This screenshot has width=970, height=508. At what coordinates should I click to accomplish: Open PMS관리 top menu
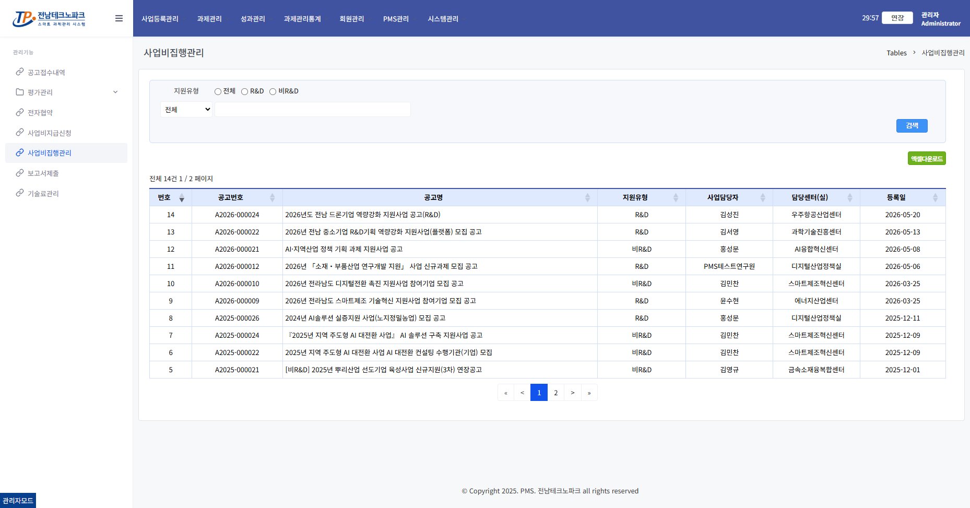pos(396,19)
